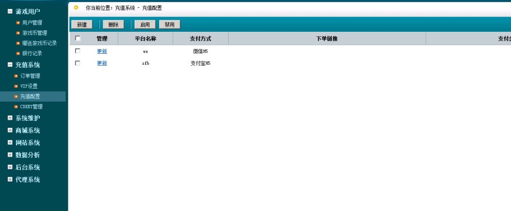Viewport: 511px width, 211px height.
Task: Click the wx platform name cell
Action: (145, 51)
